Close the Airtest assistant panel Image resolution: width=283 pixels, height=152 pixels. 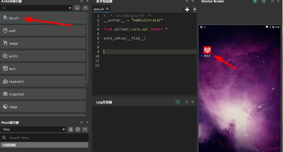(88, 1)
